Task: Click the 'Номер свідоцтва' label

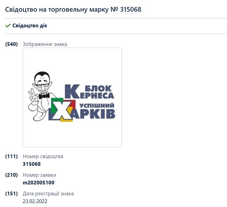Action: coord(43,156)
